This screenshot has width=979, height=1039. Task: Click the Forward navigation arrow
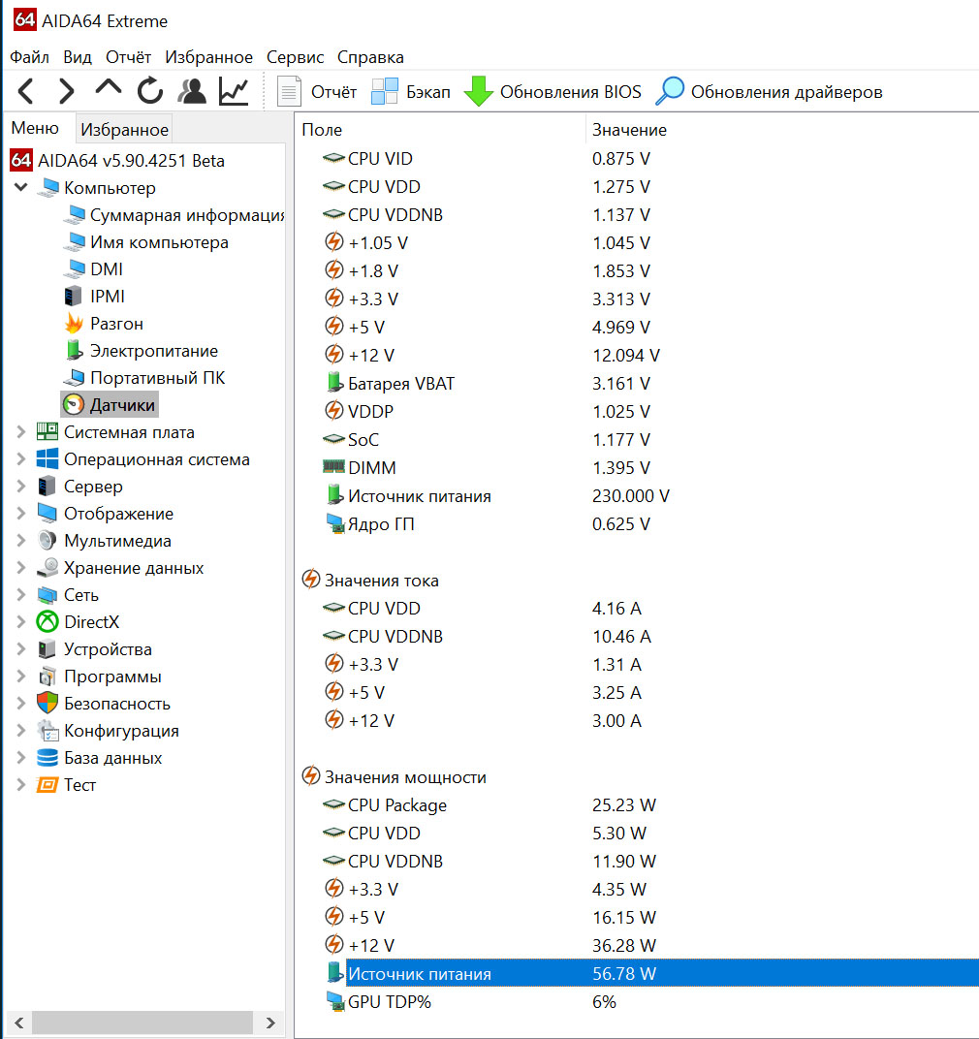66,91
